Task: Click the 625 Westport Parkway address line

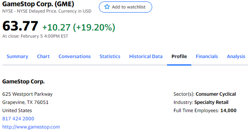Action: (28, 94)
